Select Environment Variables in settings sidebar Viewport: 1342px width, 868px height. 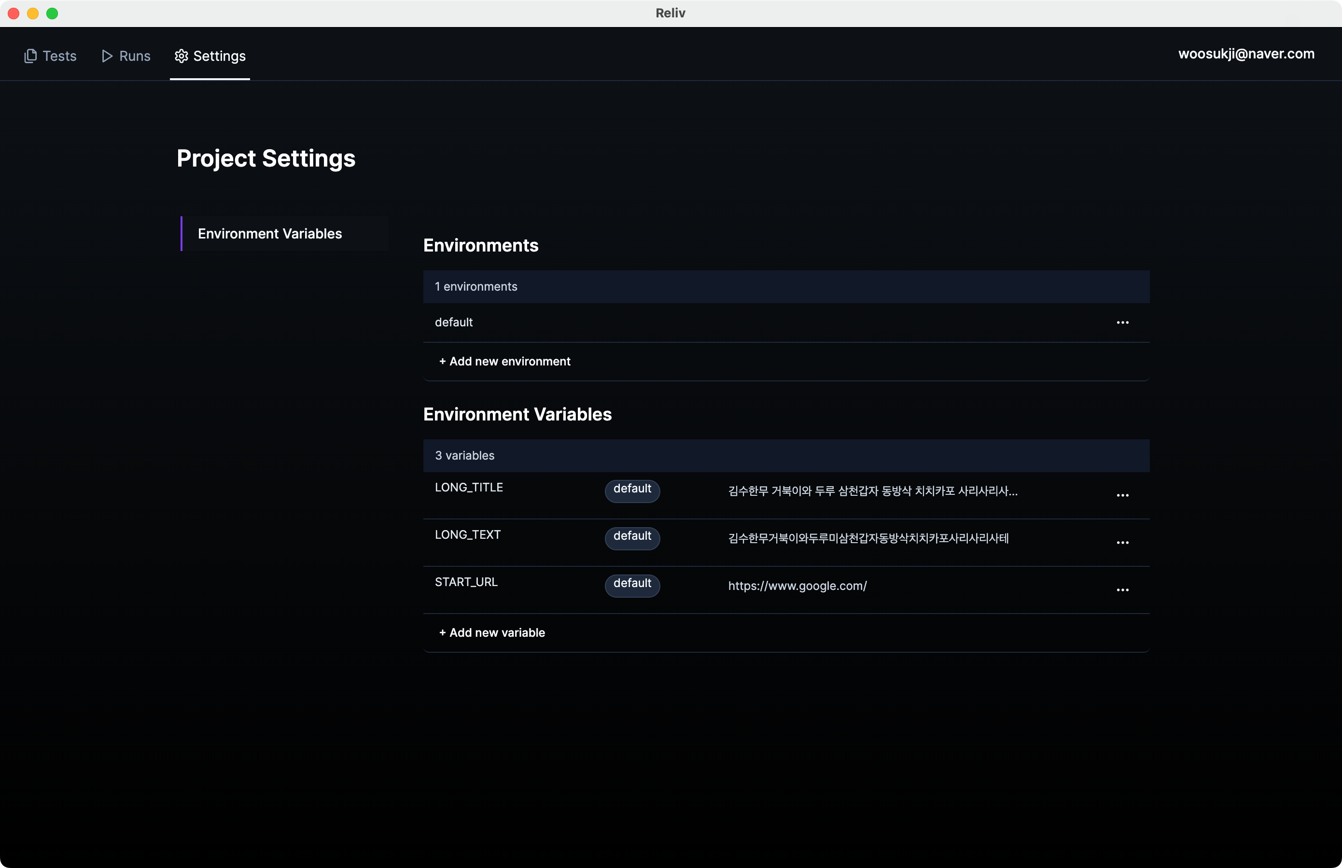pos(269,233)
